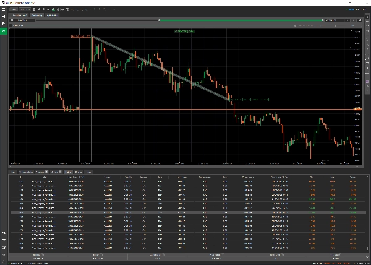Open the cog settings icon beside the data source dropdown
The height and width of the screenshot is (265, 371).
[12, 20]
